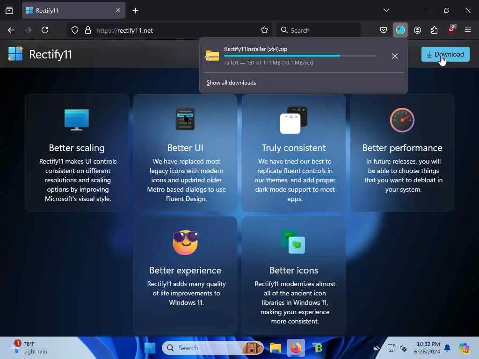This screenshot has height=359, width=479.
Task: Reload the current page
Action: [x=45, y=30]
